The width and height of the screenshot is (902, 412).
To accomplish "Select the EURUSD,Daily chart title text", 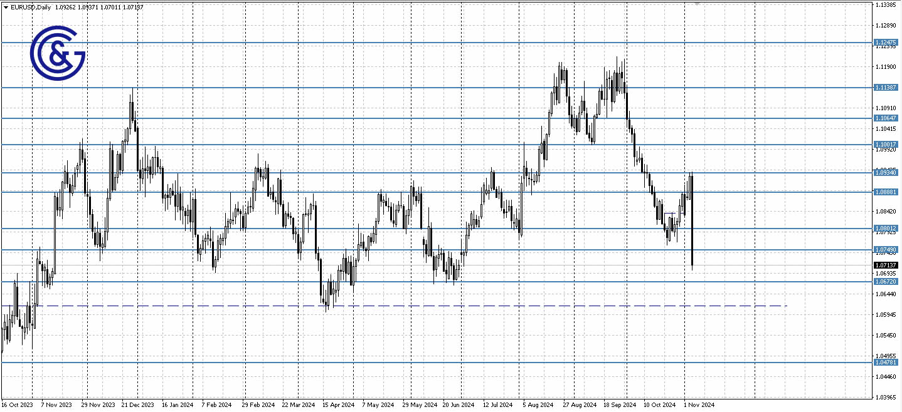I will 29,7.
